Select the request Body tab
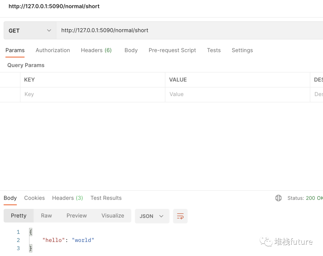This screenshot has height=256, width=323. click(x=131, y=50)
